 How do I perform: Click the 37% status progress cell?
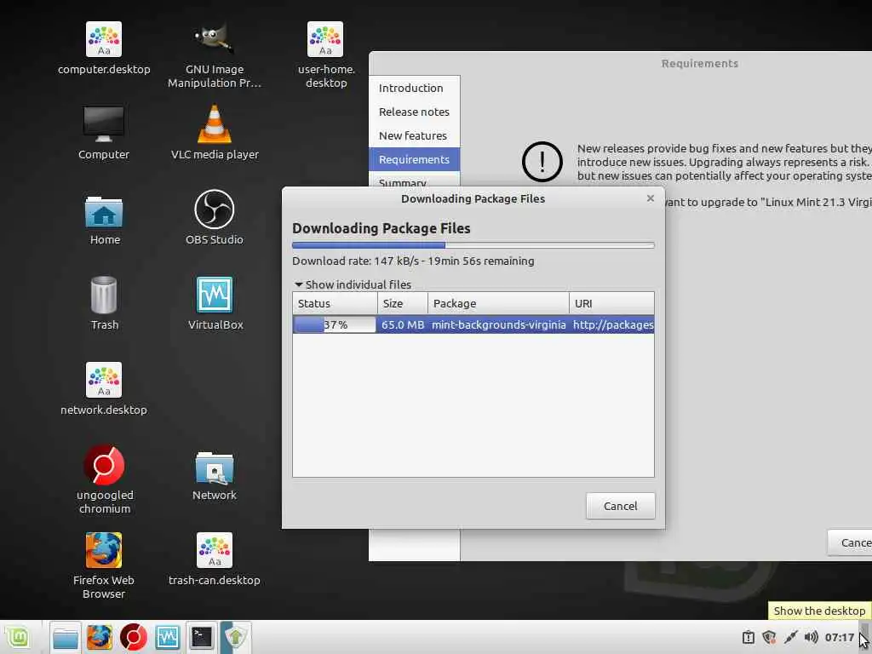pyautogui.click(x=335, y=324)
